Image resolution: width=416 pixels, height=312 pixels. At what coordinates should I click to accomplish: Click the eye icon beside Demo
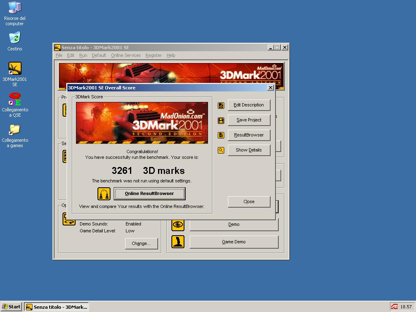pos(178,225)
